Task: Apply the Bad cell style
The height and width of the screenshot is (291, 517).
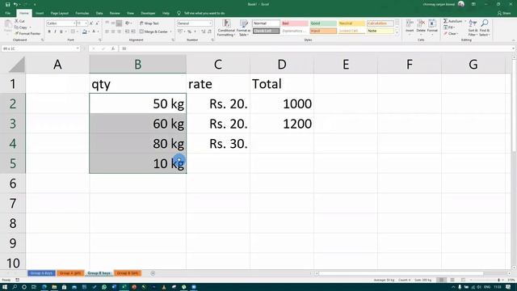Action: (295, 23)
